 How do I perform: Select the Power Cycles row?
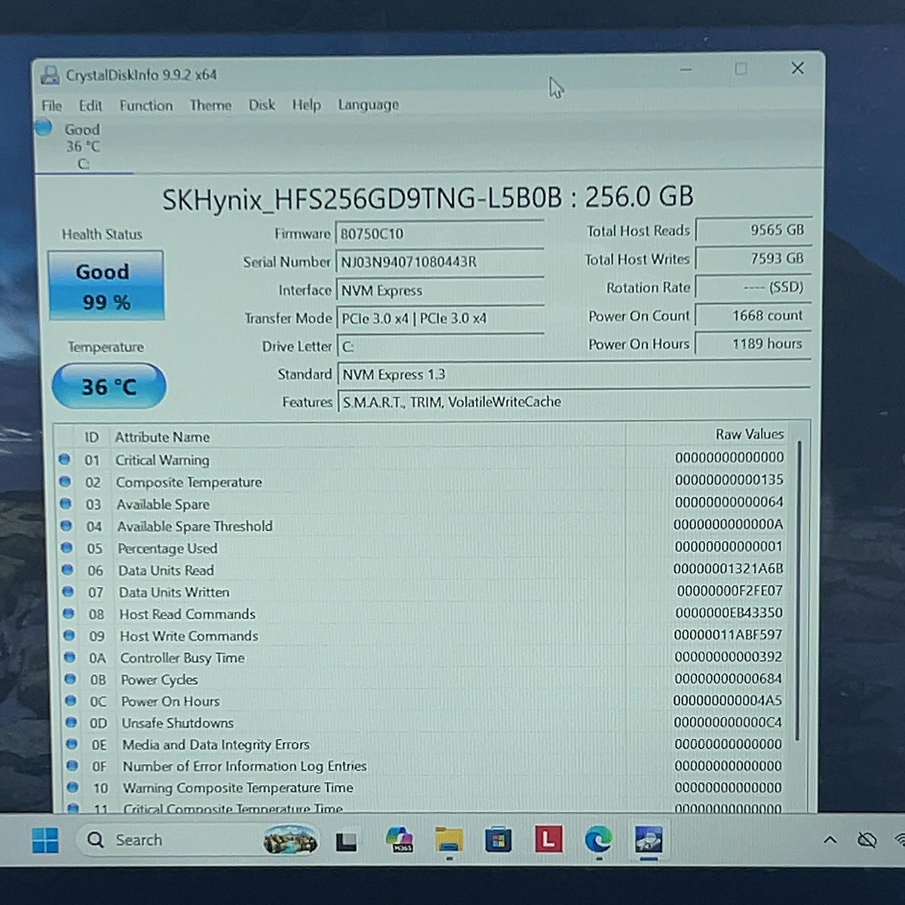[x=422, y=680]
